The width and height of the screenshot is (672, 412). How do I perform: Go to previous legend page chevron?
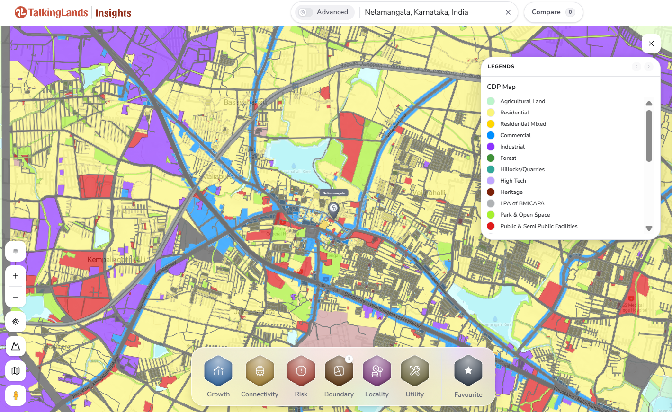click(x=636, y=67)
